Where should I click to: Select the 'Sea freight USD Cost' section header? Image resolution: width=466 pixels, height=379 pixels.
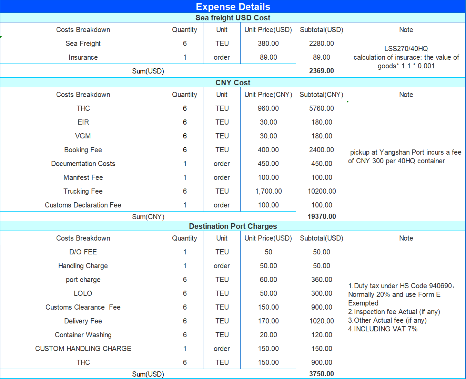tap(233, 18)
